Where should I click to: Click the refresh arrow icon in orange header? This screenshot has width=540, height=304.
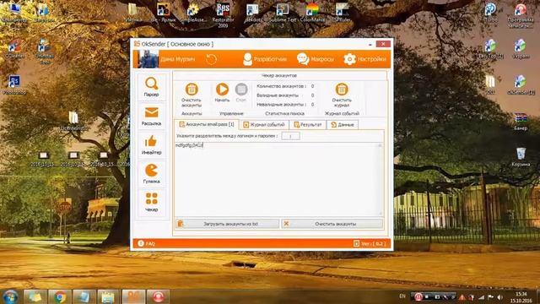coord(211,59)
